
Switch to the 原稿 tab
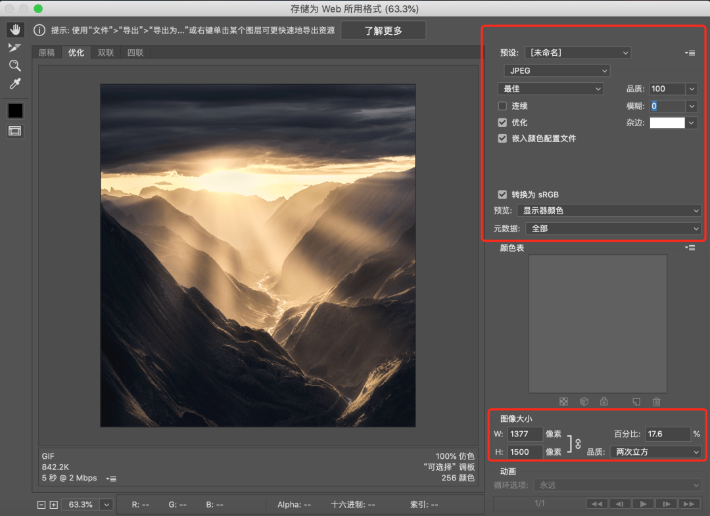coord(47,53)
